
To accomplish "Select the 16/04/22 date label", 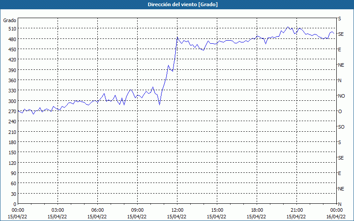I will (337, 217).
